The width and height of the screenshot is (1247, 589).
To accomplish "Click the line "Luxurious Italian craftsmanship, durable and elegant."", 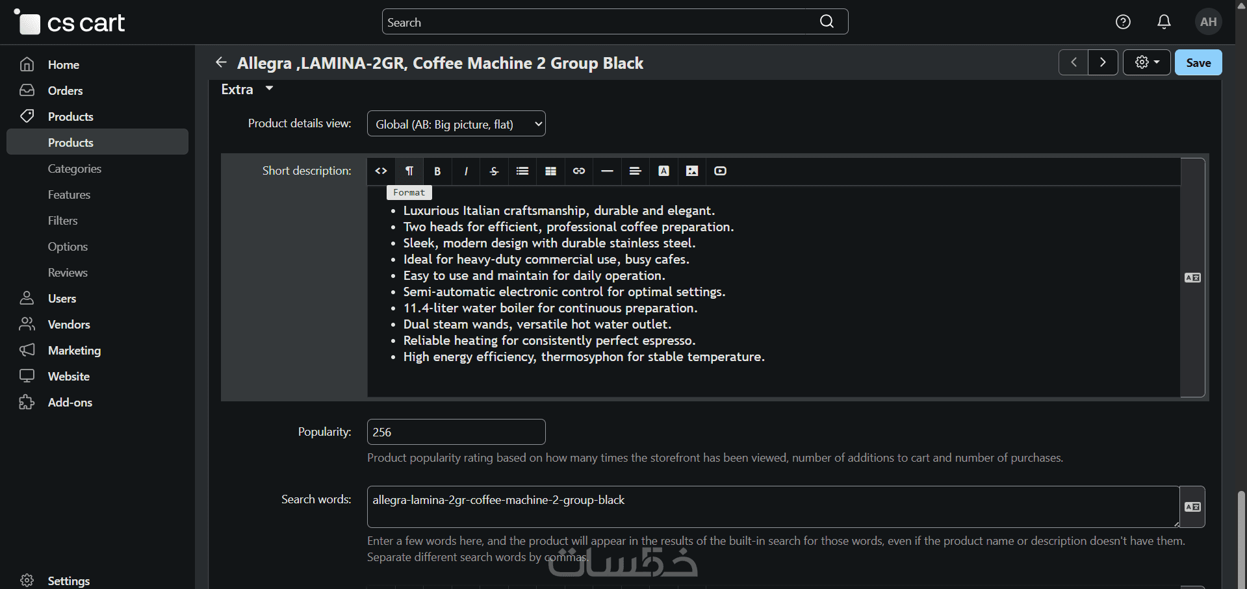I will [559, 210].
